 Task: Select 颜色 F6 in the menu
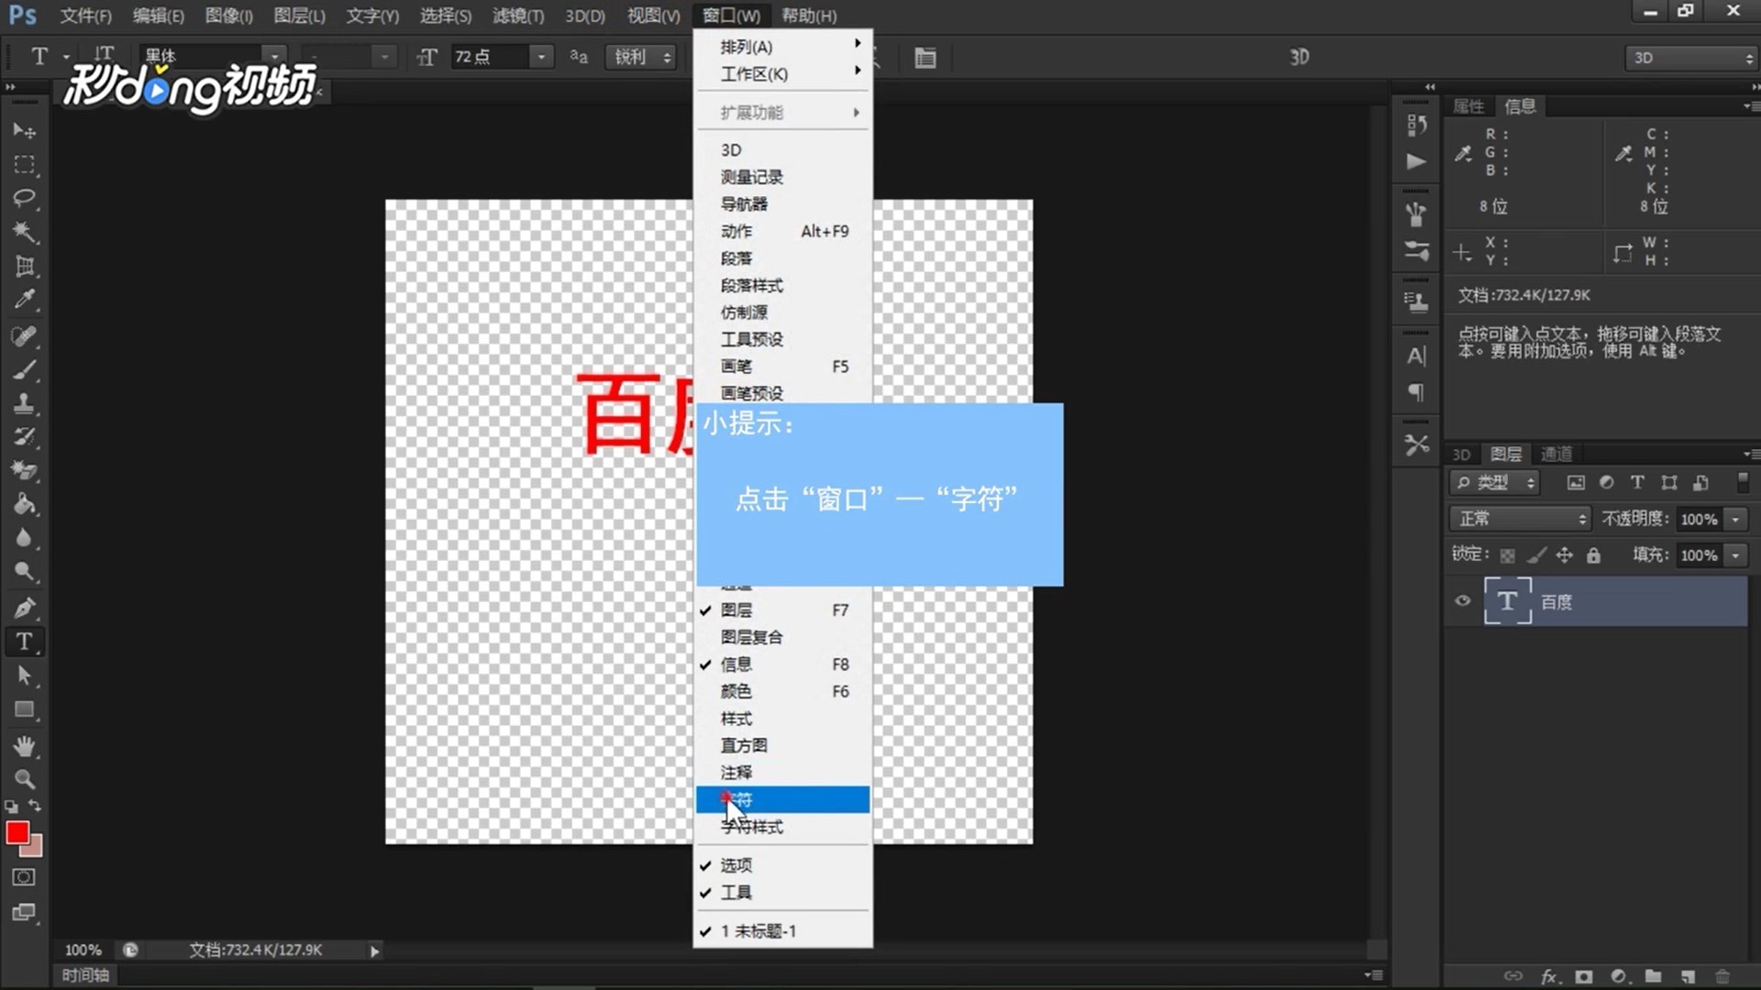(735, 691)
